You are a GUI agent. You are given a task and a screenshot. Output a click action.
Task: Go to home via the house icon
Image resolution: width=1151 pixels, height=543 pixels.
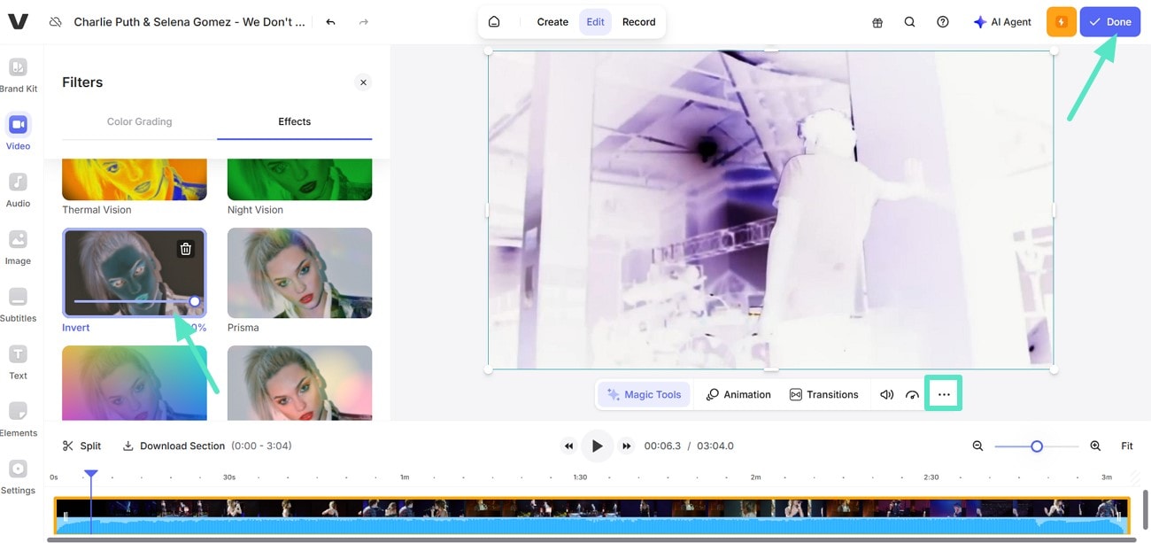pyautogui.click(x=494, y=22)
